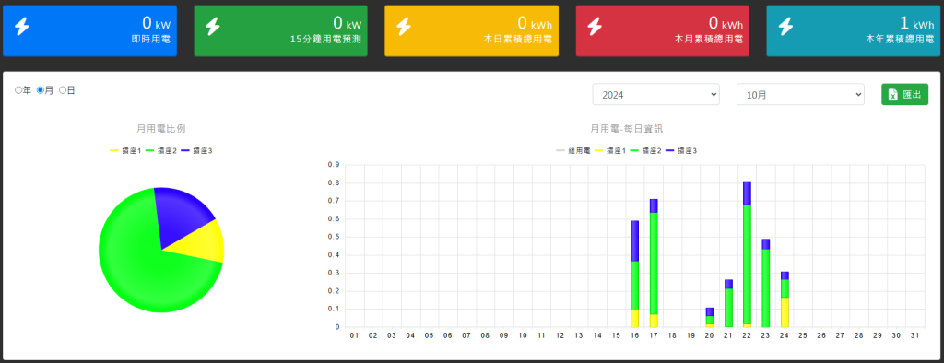The image size is (944, 363).
Task: Click the 本年累積總用電 label on teal card
Action: (900, 40)
